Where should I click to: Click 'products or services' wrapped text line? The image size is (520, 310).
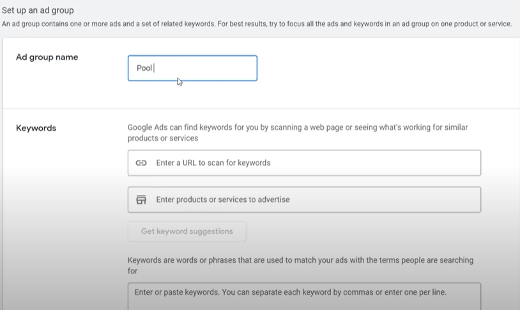click(x=163, y=138)
